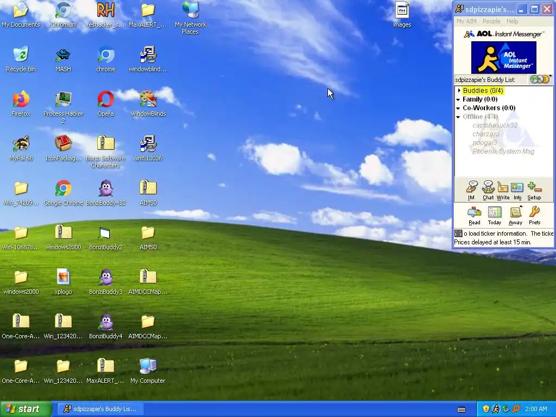The image size is (556, 417).
Task: Select the IconPackager desktop icon
Action: 63,148
